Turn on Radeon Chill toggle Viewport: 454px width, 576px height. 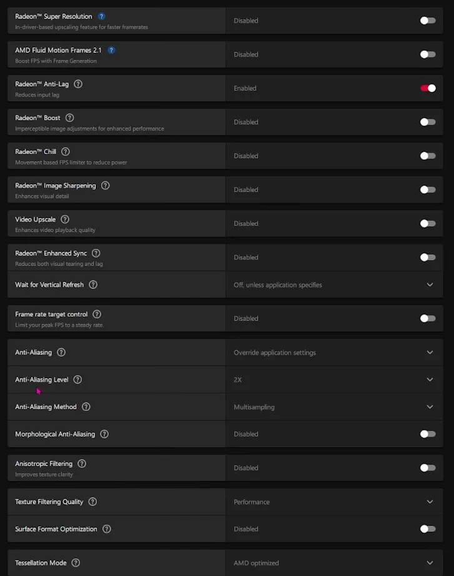428,156
